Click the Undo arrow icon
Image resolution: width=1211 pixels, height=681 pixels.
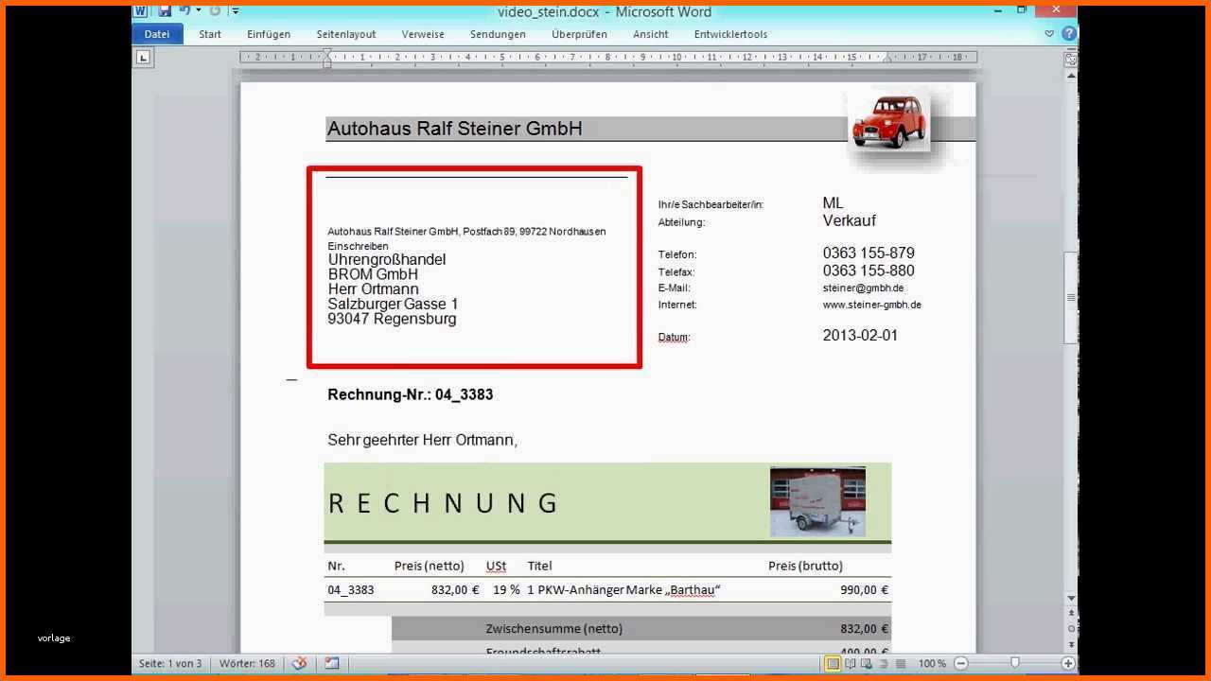coord(184,11)
